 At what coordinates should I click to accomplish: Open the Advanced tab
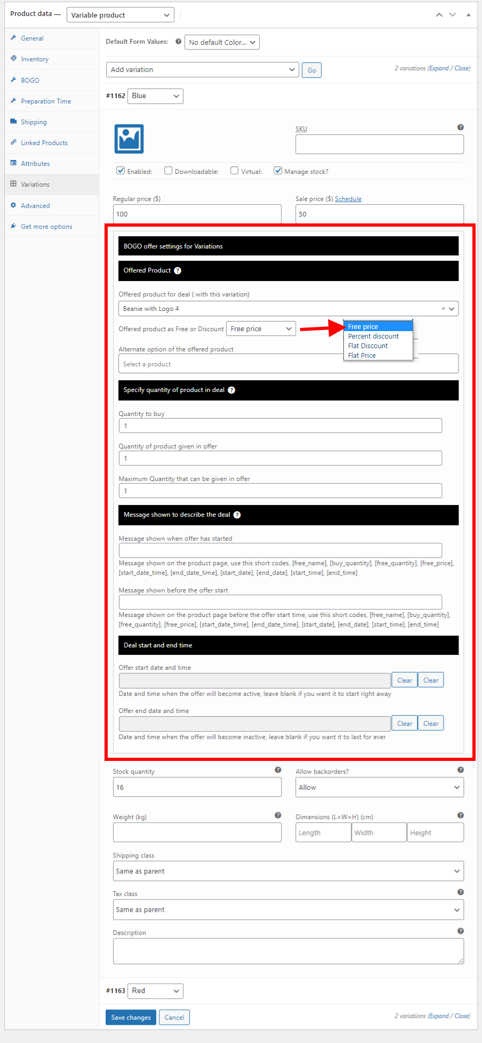tap(52, 206)
